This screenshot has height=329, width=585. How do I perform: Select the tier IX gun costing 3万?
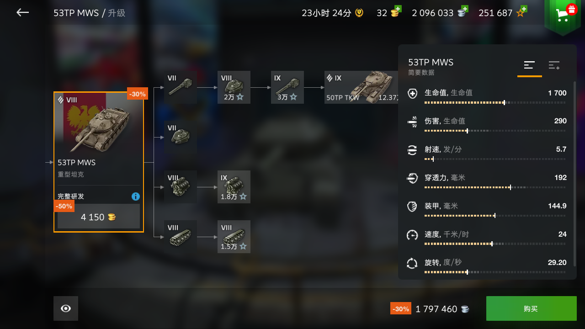[287, 87]
